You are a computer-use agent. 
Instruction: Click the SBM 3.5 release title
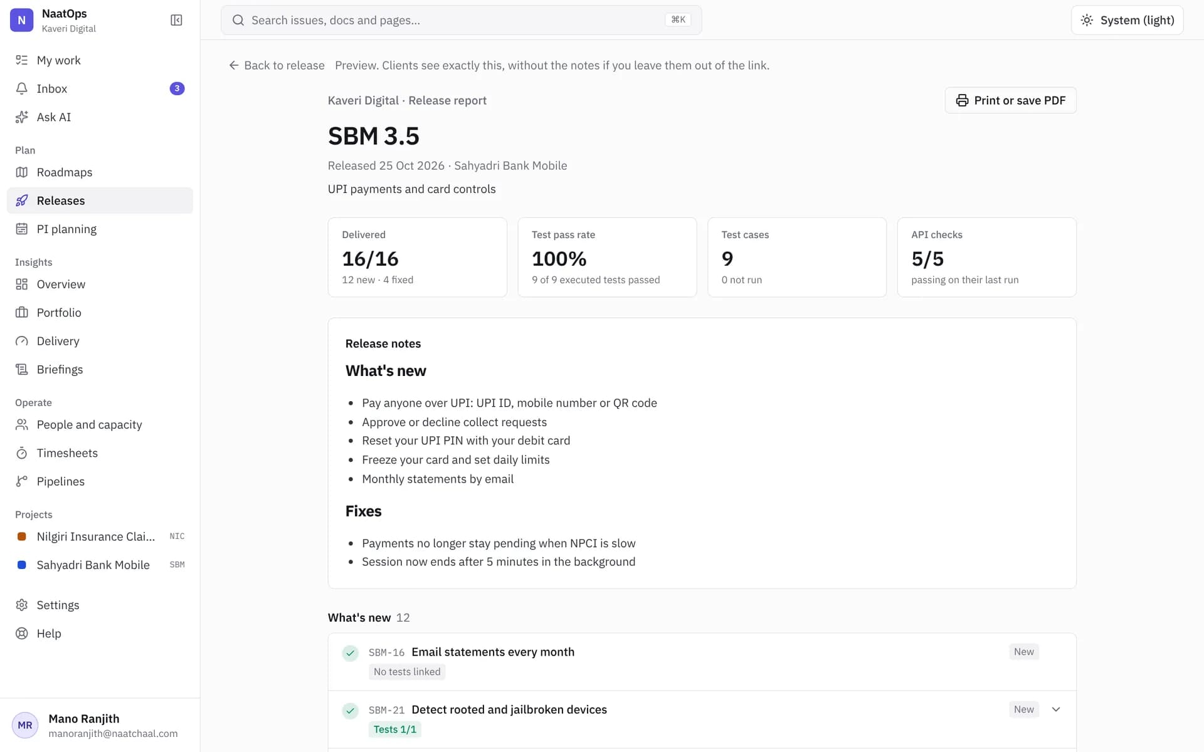pos(373,136)
